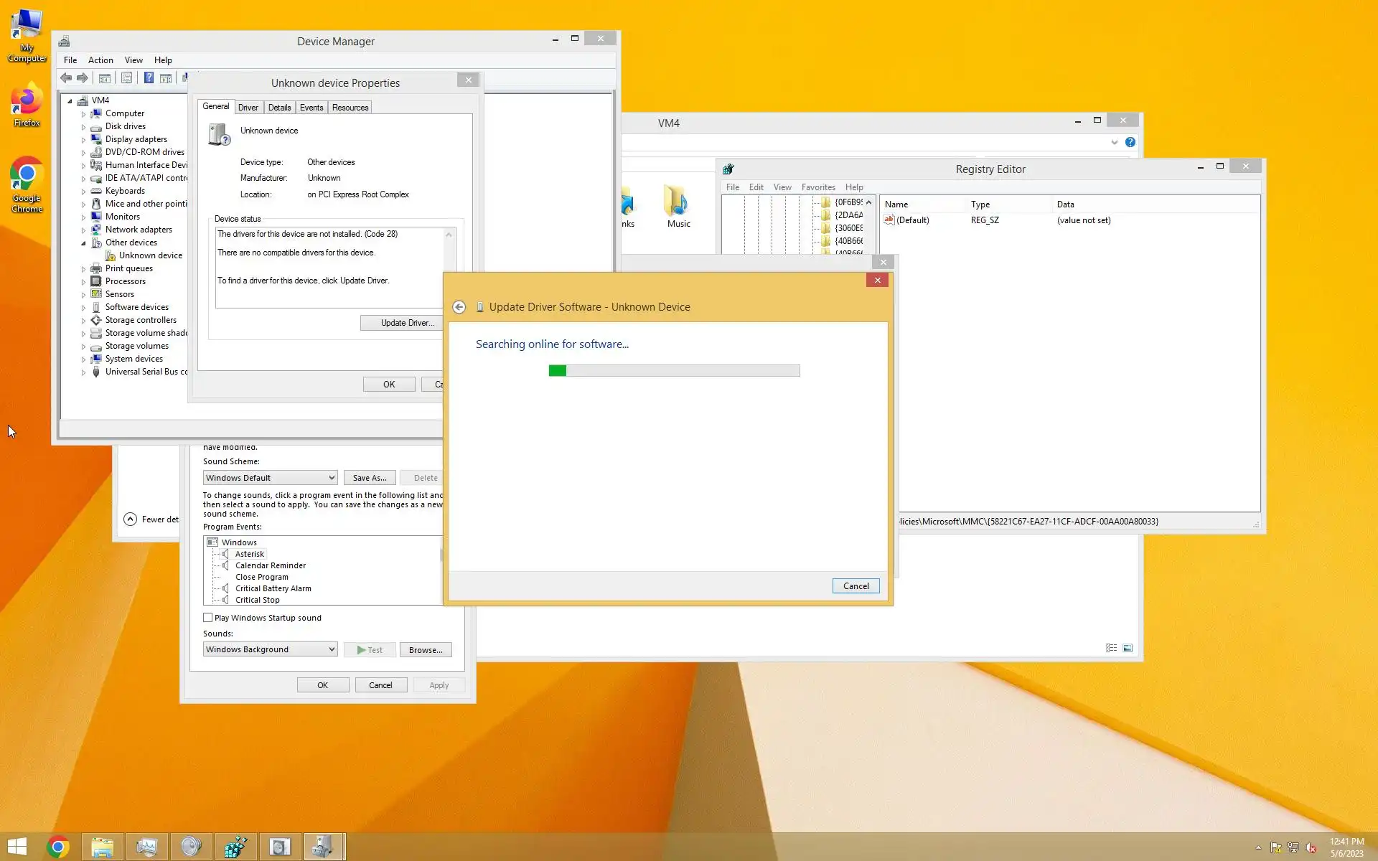Collapse the Other devices tree node
1378x861 pixels.
83,243
